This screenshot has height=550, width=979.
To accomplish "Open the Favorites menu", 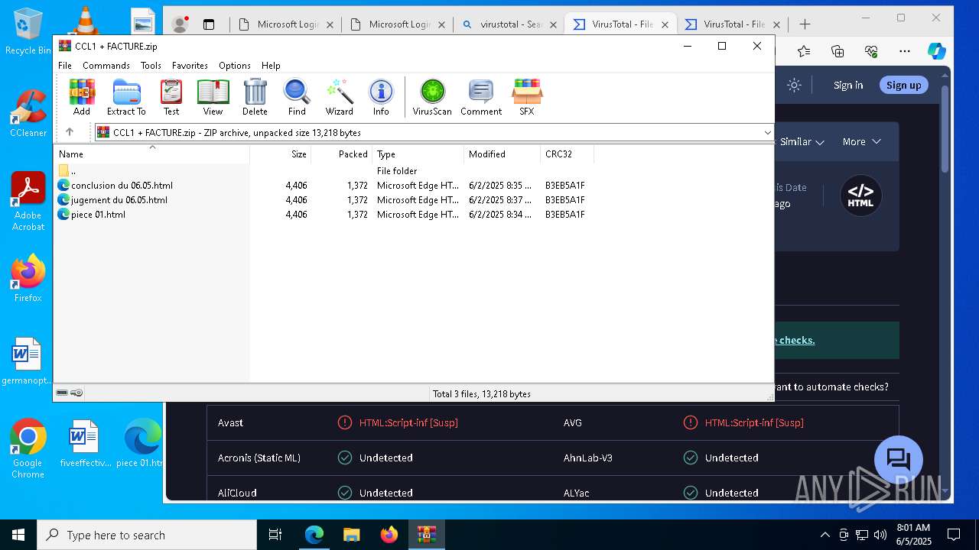I will click(x=190, y=66).
